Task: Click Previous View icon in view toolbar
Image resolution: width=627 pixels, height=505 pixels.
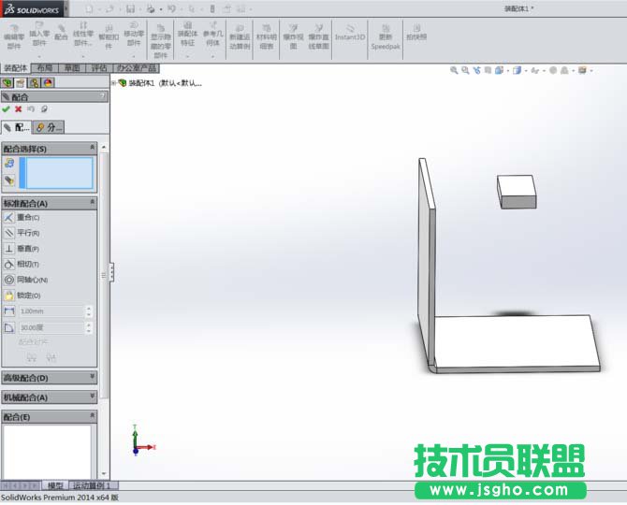Action: 476,70
